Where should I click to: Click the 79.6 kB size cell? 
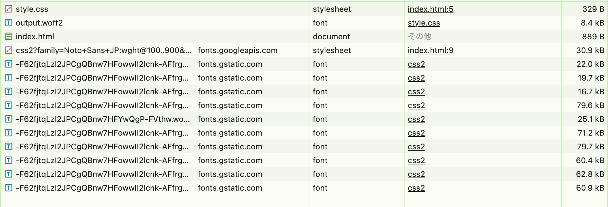click(590, 105)
